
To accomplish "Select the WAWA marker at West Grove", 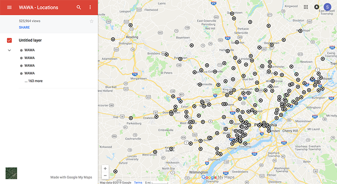I will (x=155, y=152).
